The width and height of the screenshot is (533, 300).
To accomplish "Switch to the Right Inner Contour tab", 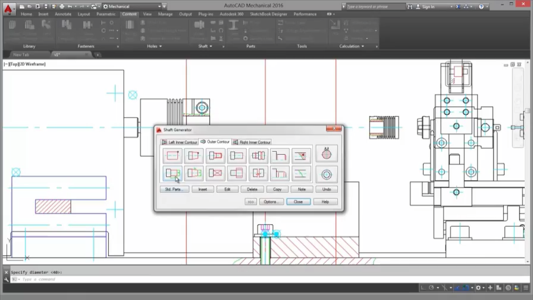I will [252, 142].
